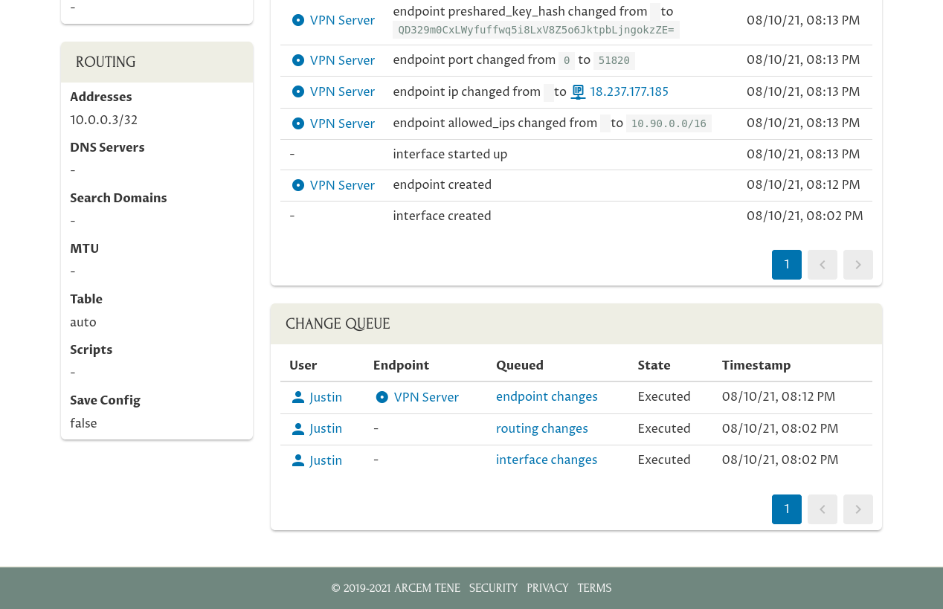The height and width of the screenshot is (609, 943).
Task: Click user icon in routing changes row
Action: click(x=298, y=428)
